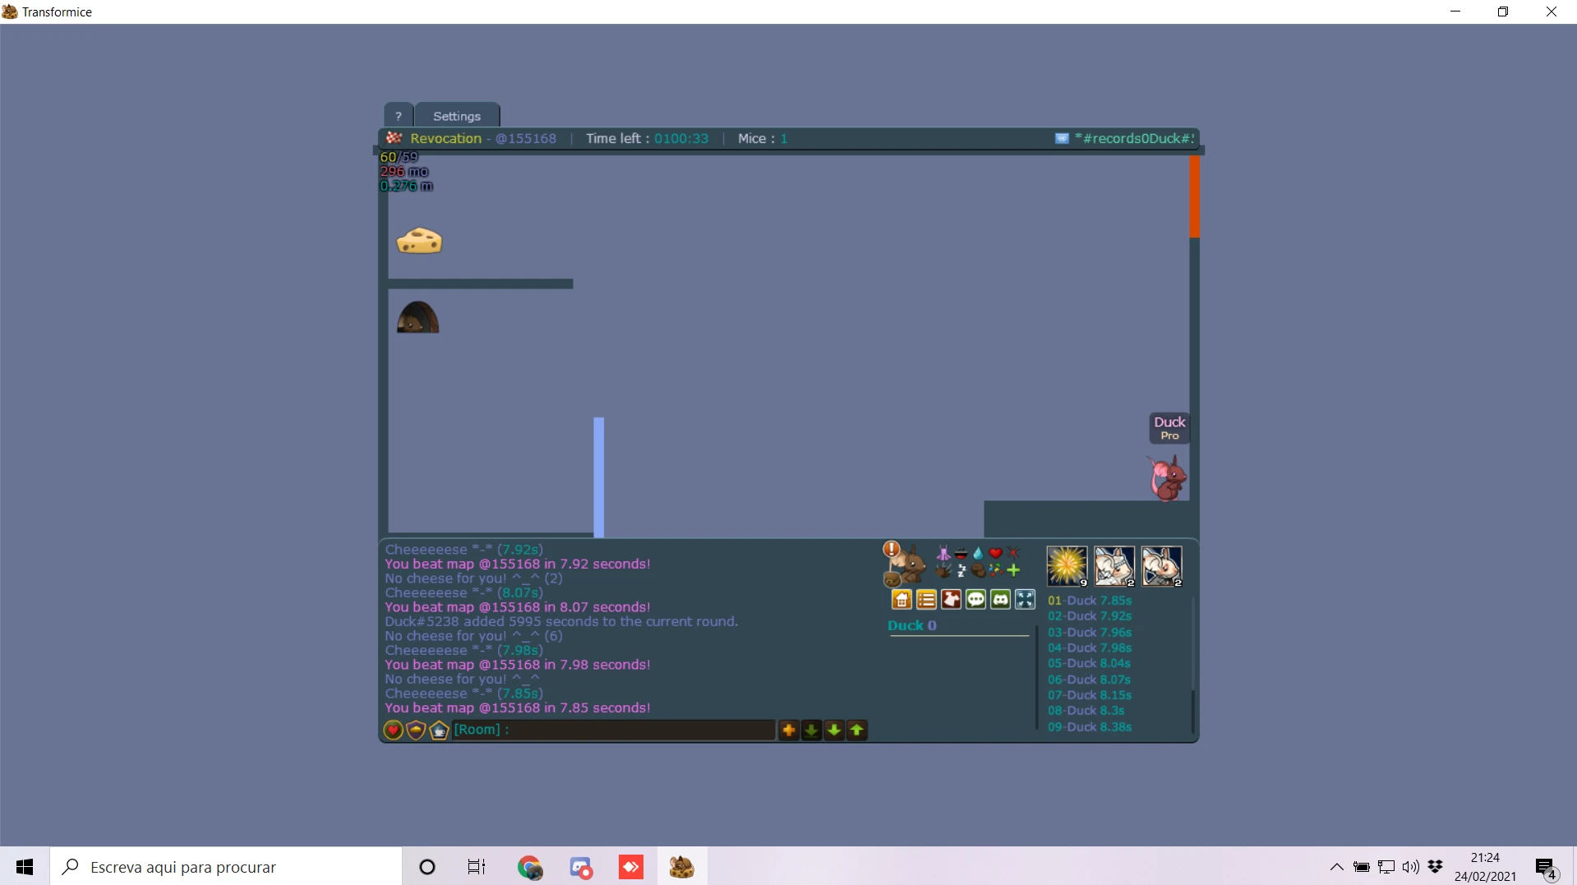Use the sleep emote (ZZZ icon)
This screenshot has height=885, width=1577.
(961, 570)
